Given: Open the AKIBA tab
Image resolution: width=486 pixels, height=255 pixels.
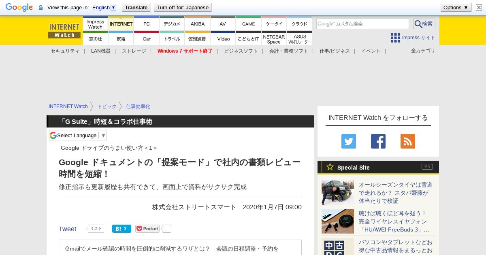Looking at the screenshot, I should [197, 24].
